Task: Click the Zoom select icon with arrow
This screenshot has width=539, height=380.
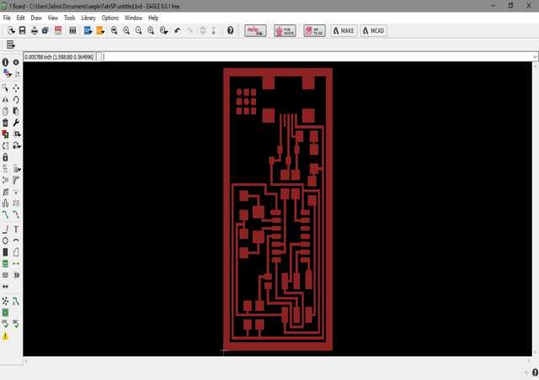Action: tap(163, 30)
